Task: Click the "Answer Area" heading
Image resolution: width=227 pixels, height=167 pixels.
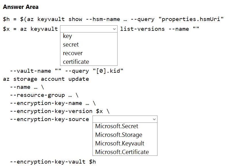Action: coord(21,7)
